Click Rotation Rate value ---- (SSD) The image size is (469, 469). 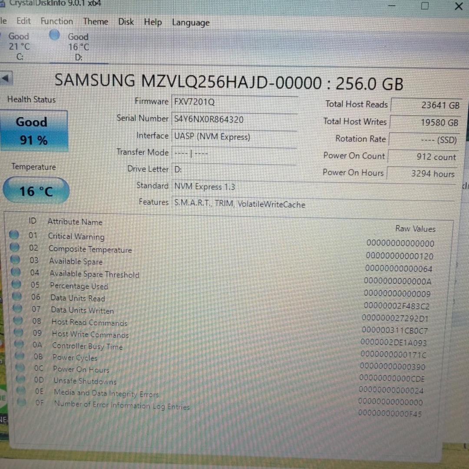click(x=424, y=140)
